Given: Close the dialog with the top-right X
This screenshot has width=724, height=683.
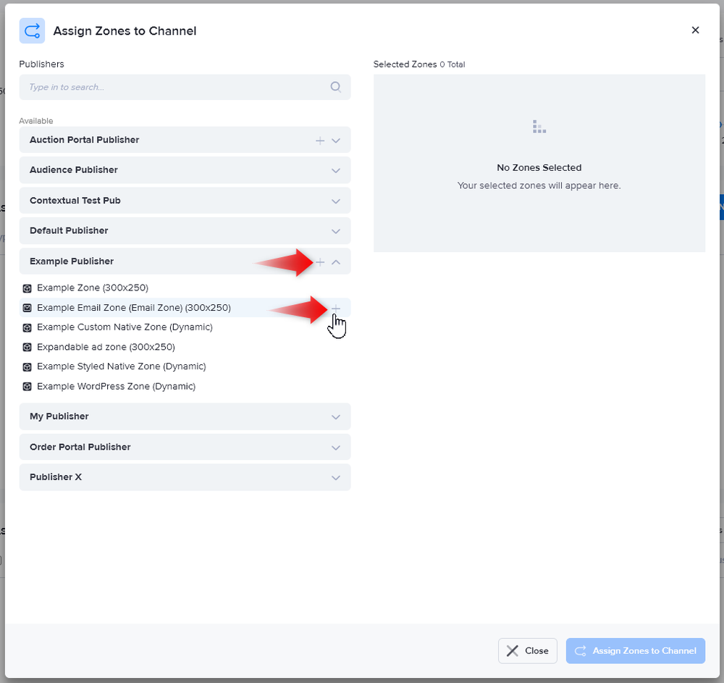Looking at the screenshot, I should coord(695,30).
